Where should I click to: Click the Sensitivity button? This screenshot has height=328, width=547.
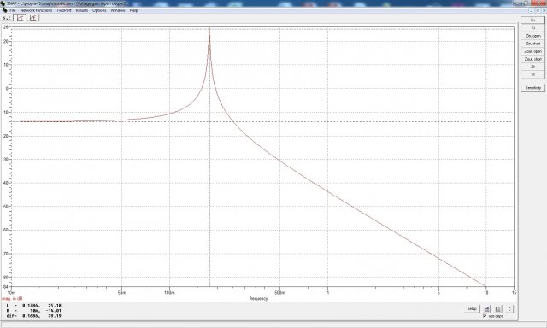click(x=532, y=88)
